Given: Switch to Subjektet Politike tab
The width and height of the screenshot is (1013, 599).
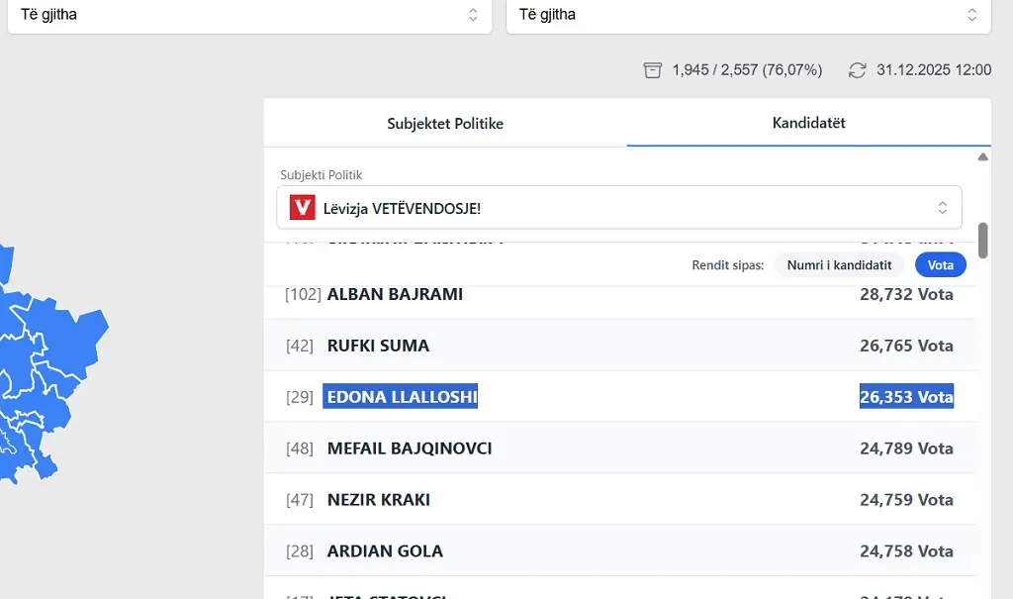Looking at the screenshot, I should point(445,124).
